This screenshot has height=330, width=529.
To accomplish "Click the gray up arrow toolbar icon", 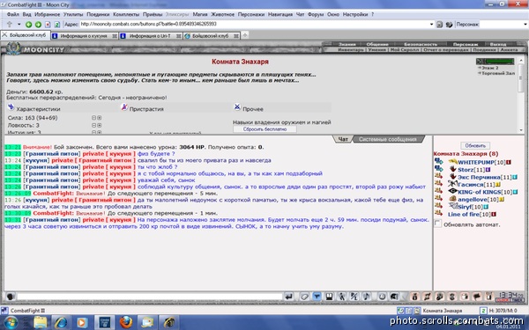I will pyautogui.click(x=10, y=25).
